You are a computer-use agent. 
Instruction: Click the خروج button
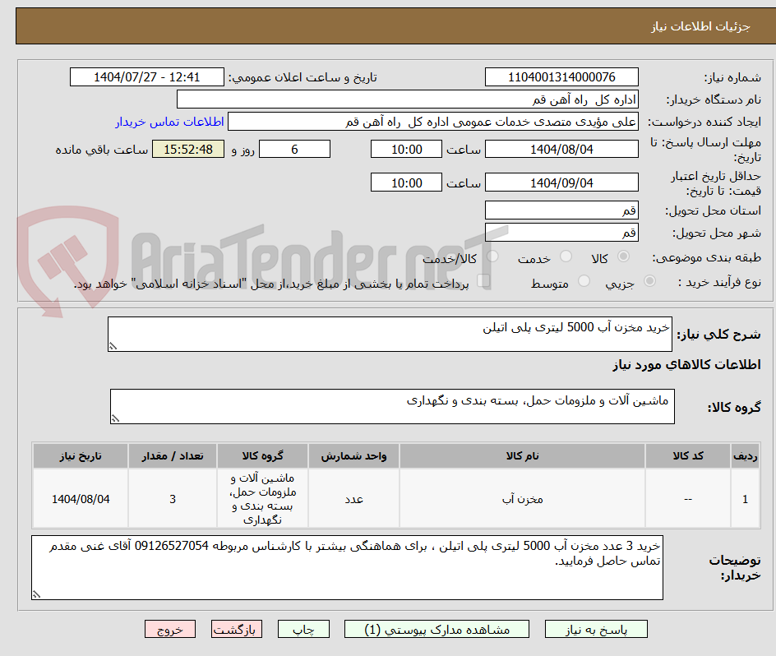pyautogui.click(x=169, y=629)
